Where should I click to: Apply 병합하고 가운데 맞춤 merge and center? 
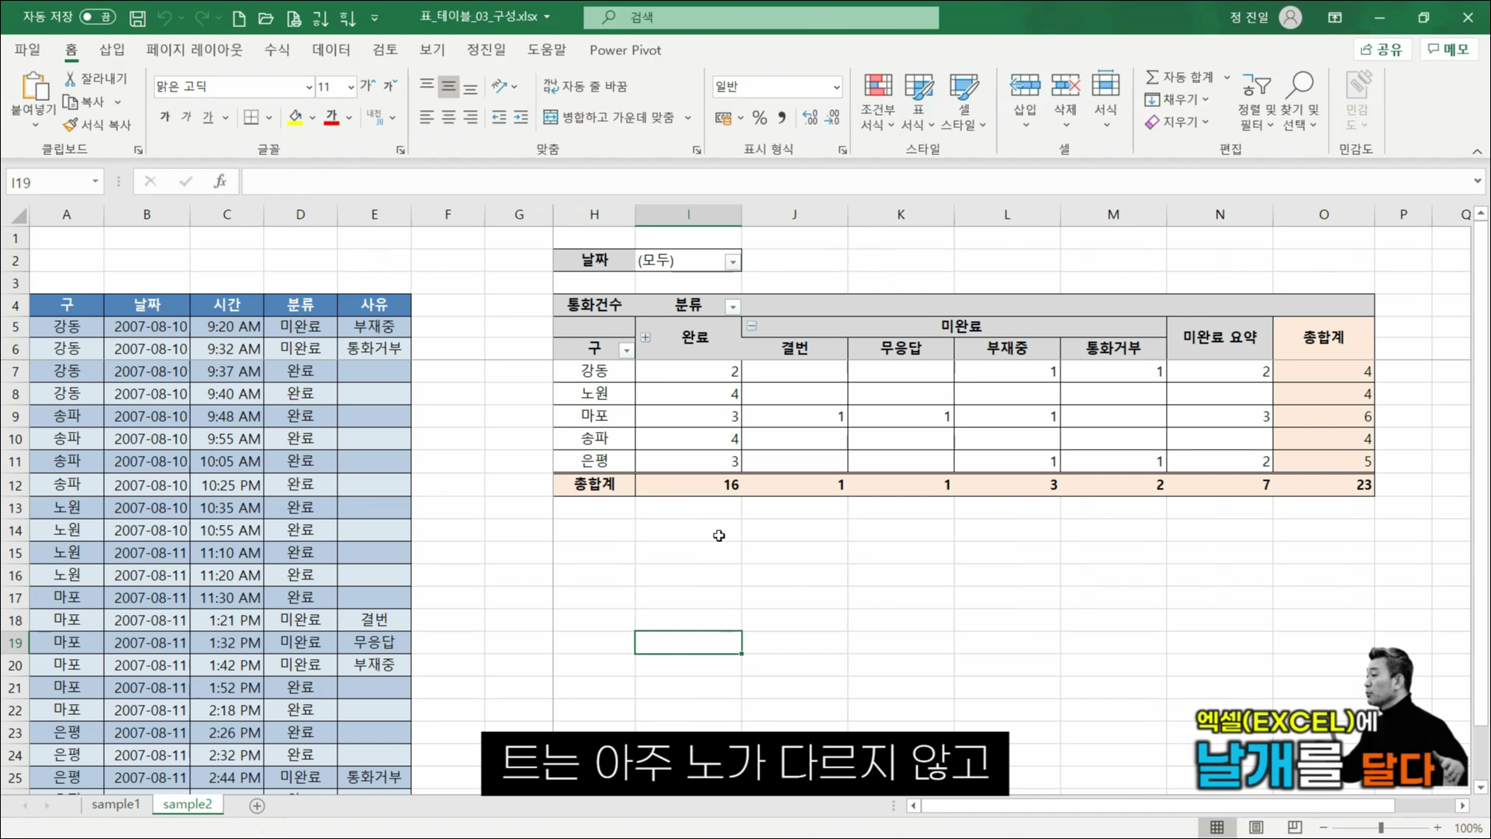613,117
